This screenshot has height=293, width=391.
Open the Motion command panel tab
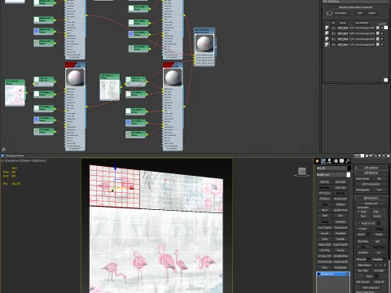336,161
